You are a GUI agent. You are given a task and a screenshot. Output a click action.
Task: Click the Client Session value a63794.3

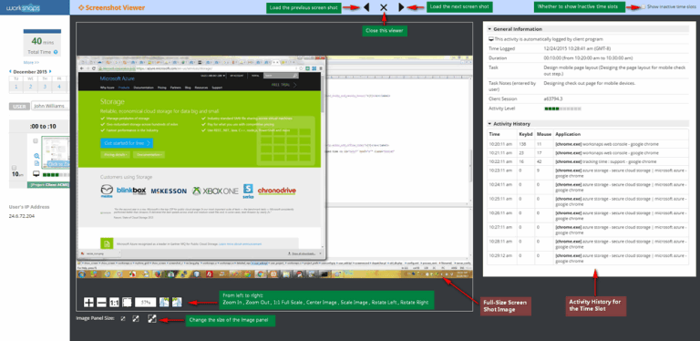tap(553, 98)
